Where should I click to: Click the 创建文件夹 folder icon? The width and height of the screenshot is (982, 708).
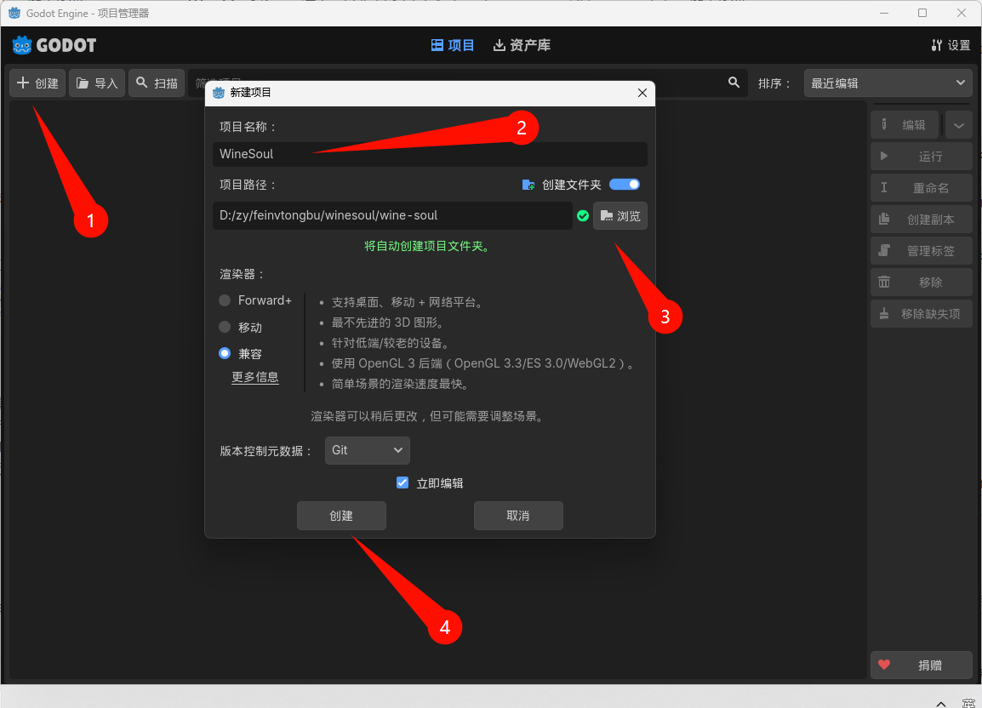[528, 185]
